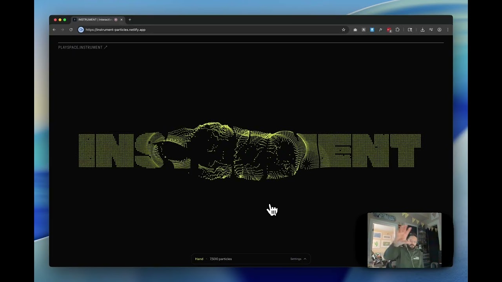502x282 pixels.
Task: Click the Hand mode label
Action: click(x=199, y=259)
